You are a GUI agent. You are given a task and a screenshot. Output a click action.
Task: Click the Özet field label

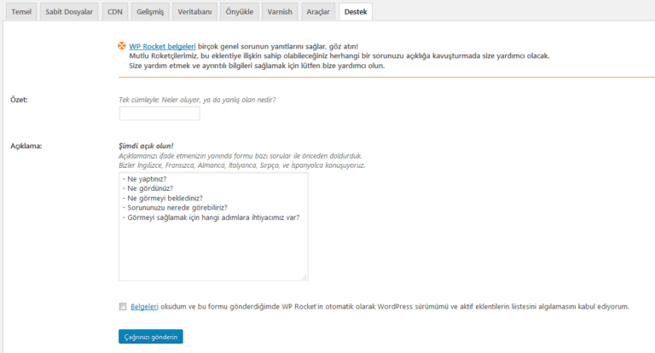click(x=19, y=100)
